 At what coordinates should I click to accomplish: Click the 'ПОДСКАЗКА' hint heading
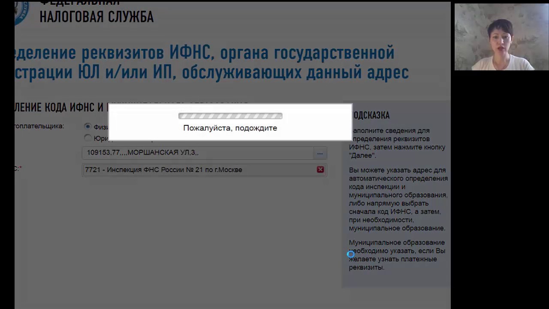371,115
